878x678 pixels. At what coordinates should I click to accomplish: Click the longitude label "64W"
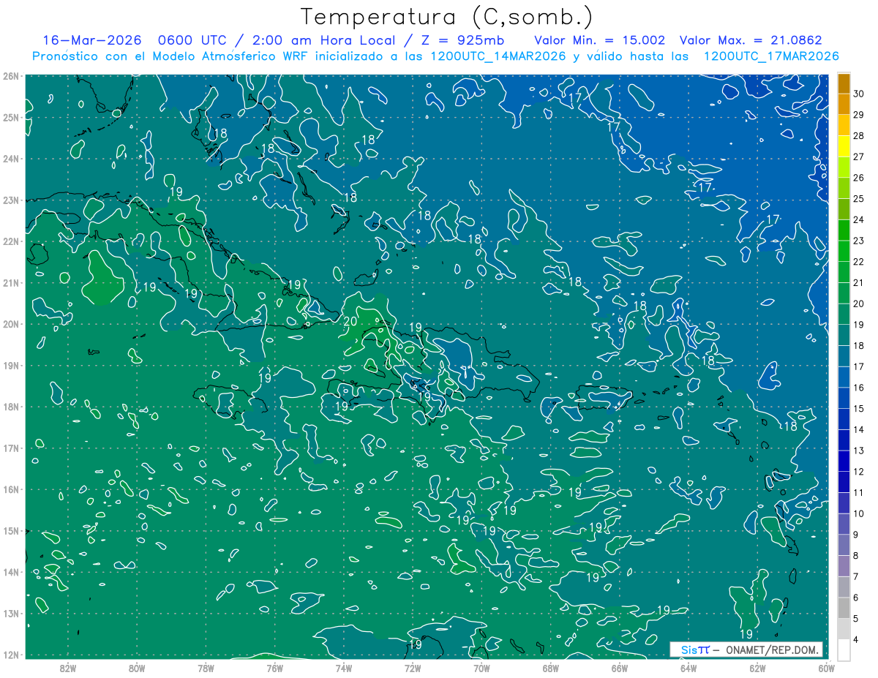688,668
